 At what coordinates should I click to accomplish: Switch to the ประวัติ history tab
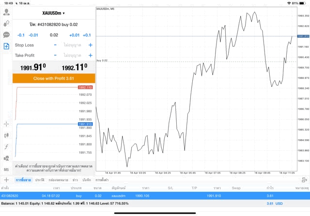(40, 180)
